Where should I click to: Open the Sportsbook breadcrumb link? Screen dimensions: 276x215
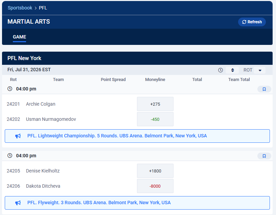[x=20, y=8]
